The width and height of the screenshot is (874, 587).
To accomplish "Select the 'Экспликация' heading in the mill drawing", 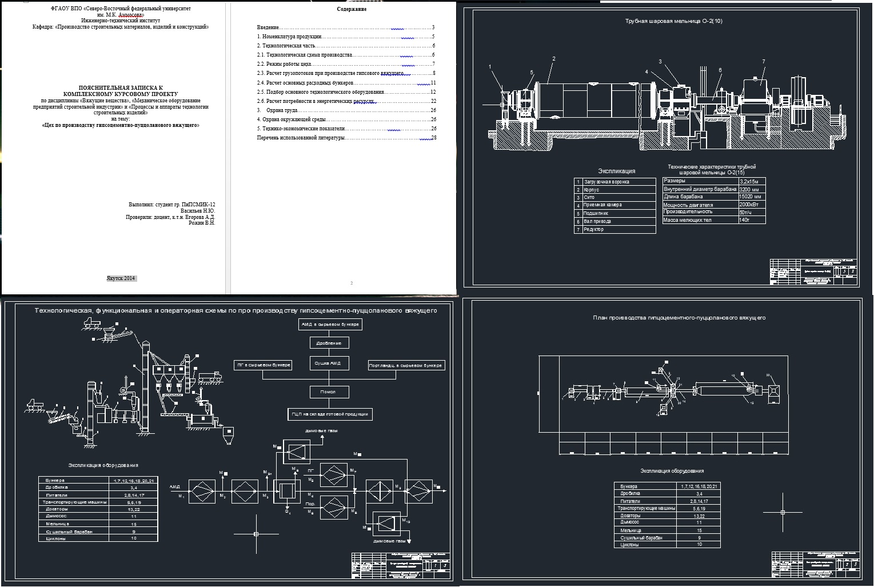I will (616, 171).
